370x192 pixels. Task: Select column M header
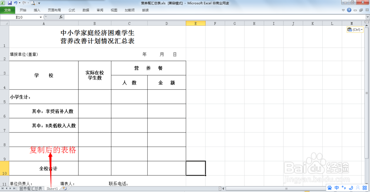click(x=351, y=23)
